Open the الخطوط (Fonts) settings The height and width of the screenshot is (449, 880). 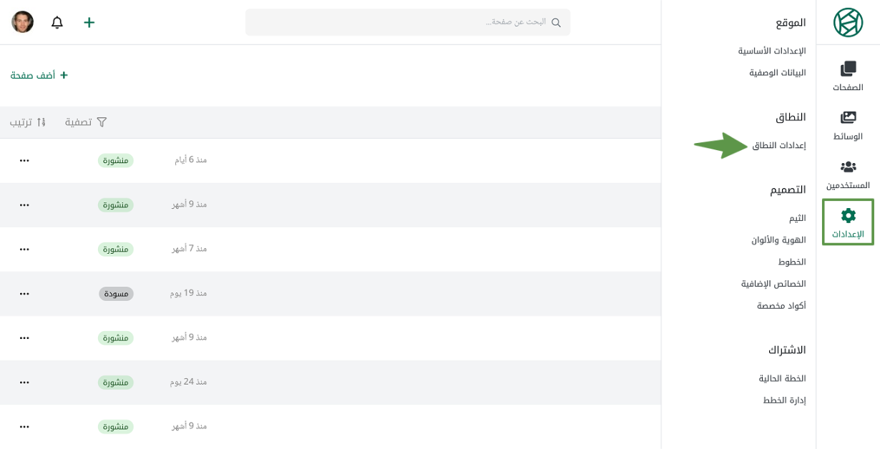point(792,262)
